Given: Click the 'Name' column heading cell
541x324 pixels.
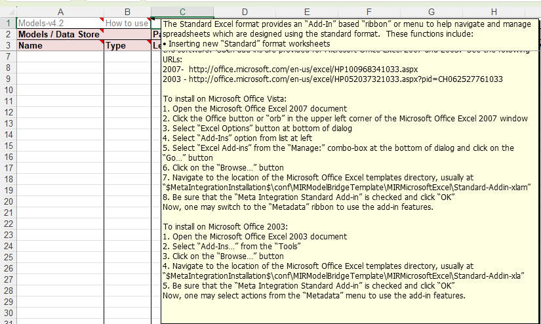Looking at the screenshot, I should 60,45.
